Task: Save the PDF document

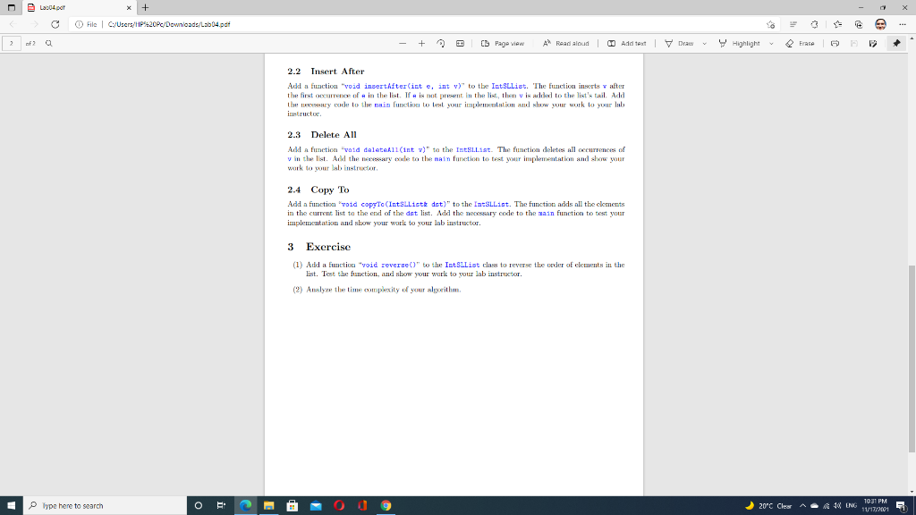Action: point(854,43)
